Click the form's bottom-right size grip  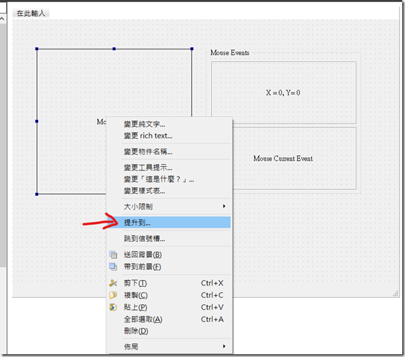coord(396,294)
